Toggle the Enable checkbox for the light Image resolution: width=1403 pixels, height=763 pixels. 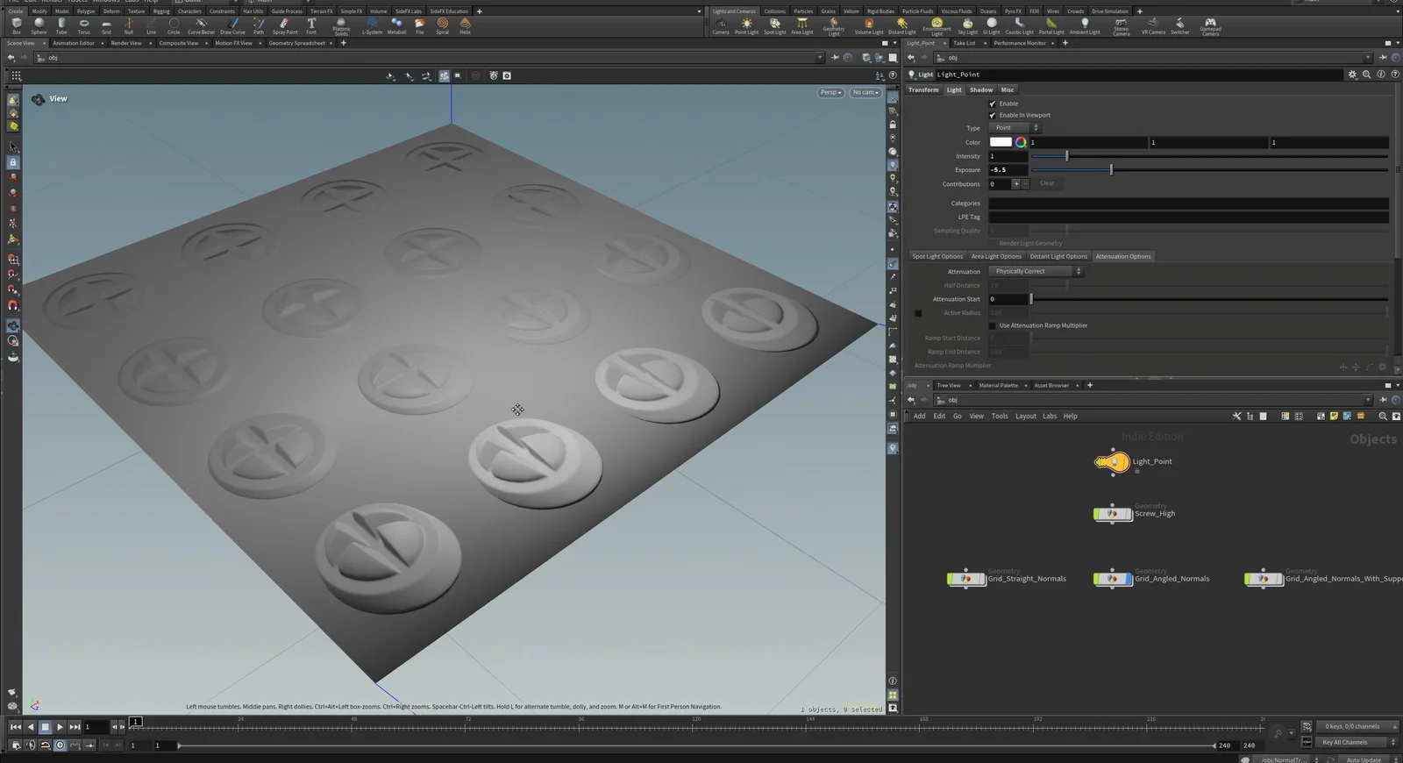pyautogui.click(x=993, y=103)
